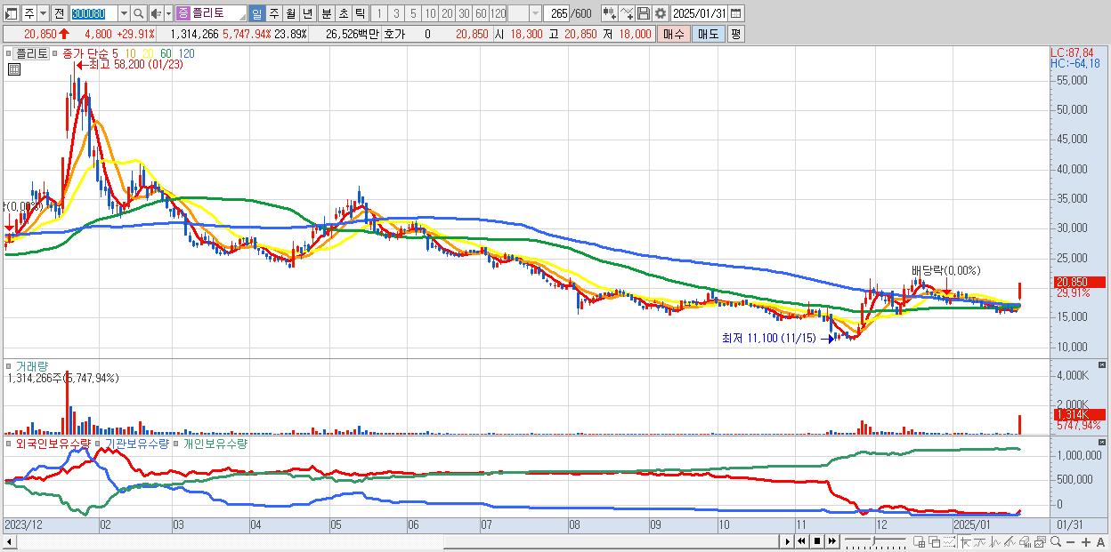This screenshot has height=552, width=1111.
Task: Select the 1 interval button
Action: (x=379, y=14)
